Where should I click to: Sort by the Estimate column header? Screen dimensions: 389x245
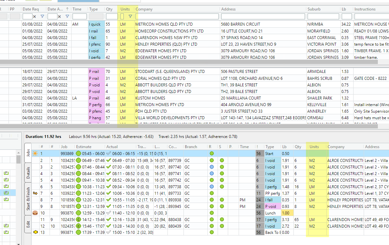point(84,147)
